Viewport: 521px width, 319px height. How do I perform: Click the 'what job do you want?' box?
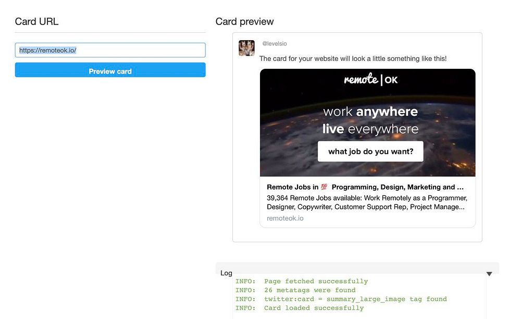[370, 152]
